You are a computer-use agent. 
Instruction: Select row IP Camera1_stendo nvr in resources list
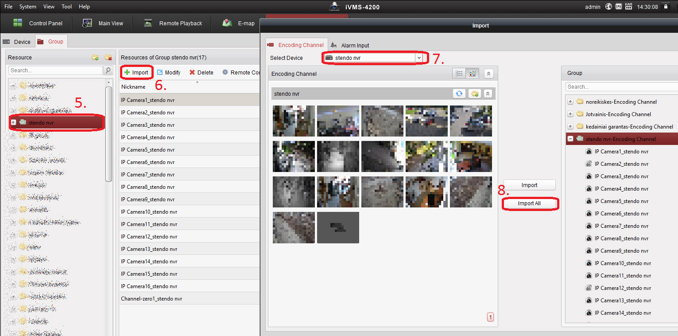click(x=190, y=100)
